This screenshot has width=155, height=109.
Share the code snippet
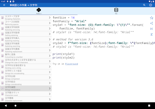pos(152,23)
